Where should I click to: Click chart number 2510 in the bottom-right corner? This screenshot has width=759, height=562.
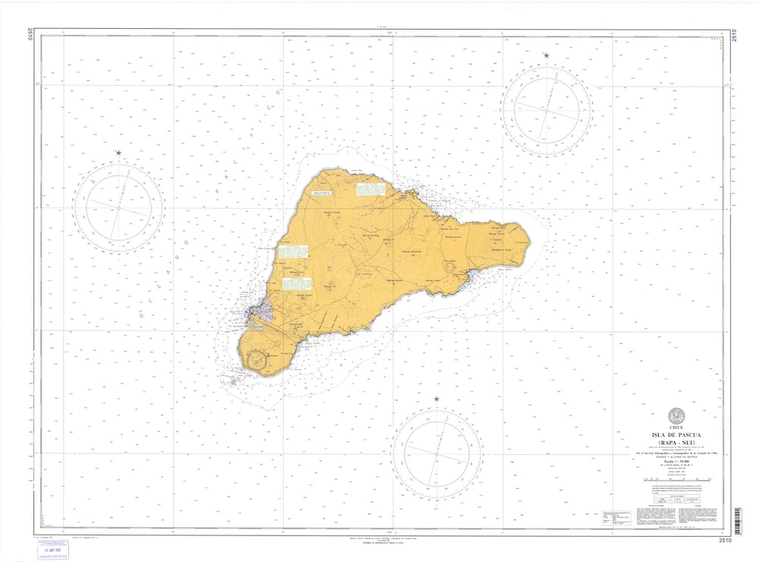(x=723, y=541)
